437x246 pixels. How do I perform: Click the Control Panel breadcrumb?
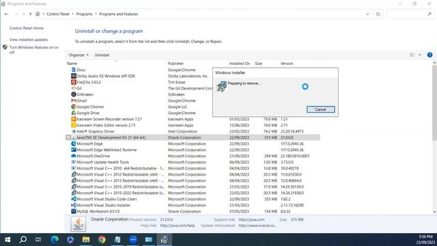58,14
